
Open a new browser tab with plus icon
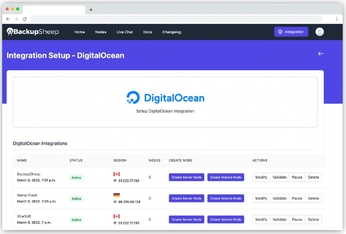[x=91, y=10]
